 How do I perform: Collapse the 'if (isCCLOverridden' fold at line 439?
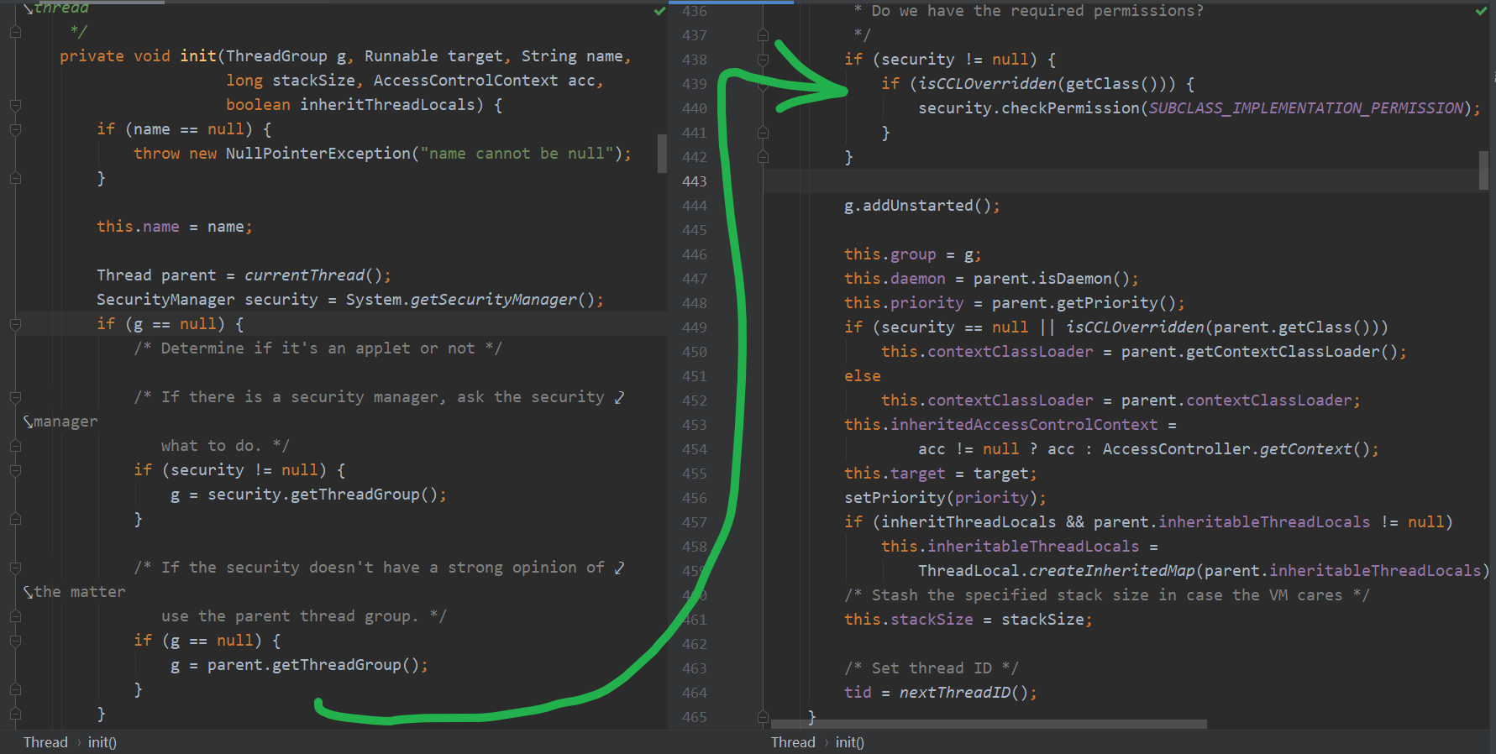(763, 84)
